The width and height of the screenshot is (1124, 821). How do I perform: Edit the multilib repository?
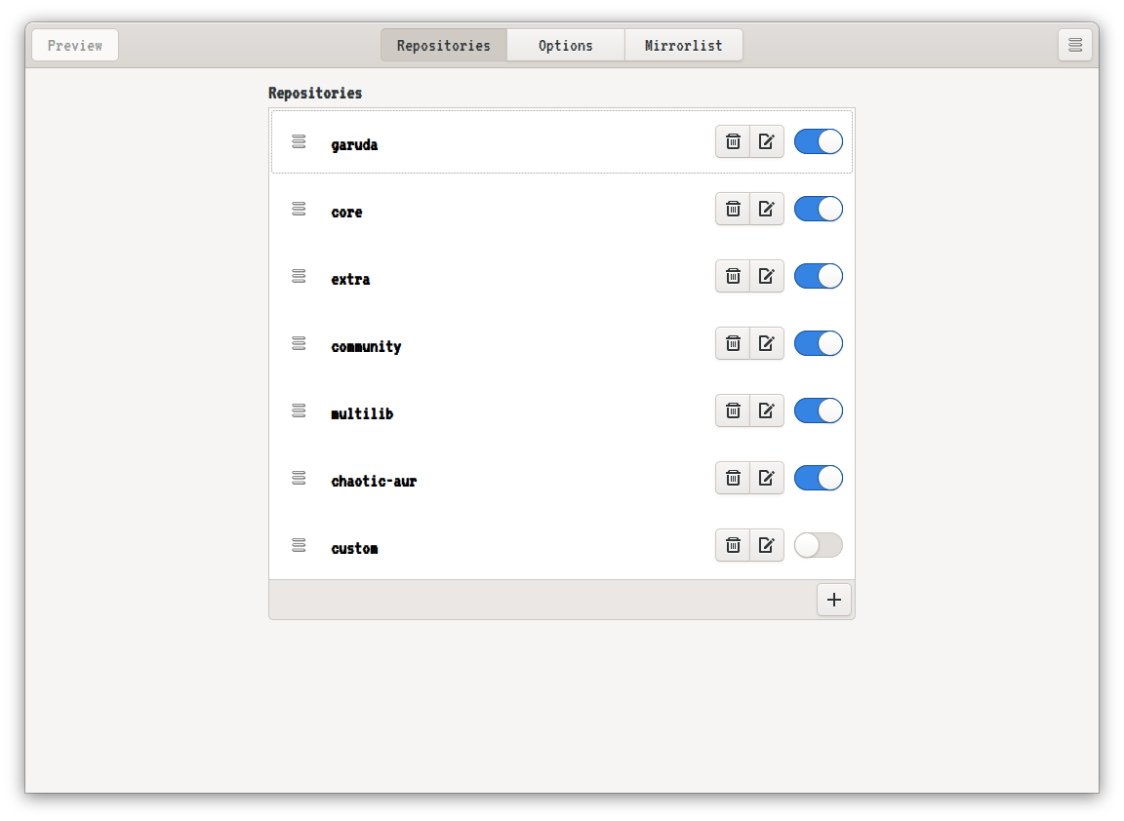pos(766,411)
